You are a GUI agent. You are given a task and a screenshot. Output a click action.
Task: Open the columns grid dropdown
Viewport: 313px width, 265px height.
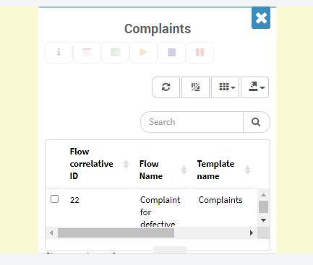(225, 87)
